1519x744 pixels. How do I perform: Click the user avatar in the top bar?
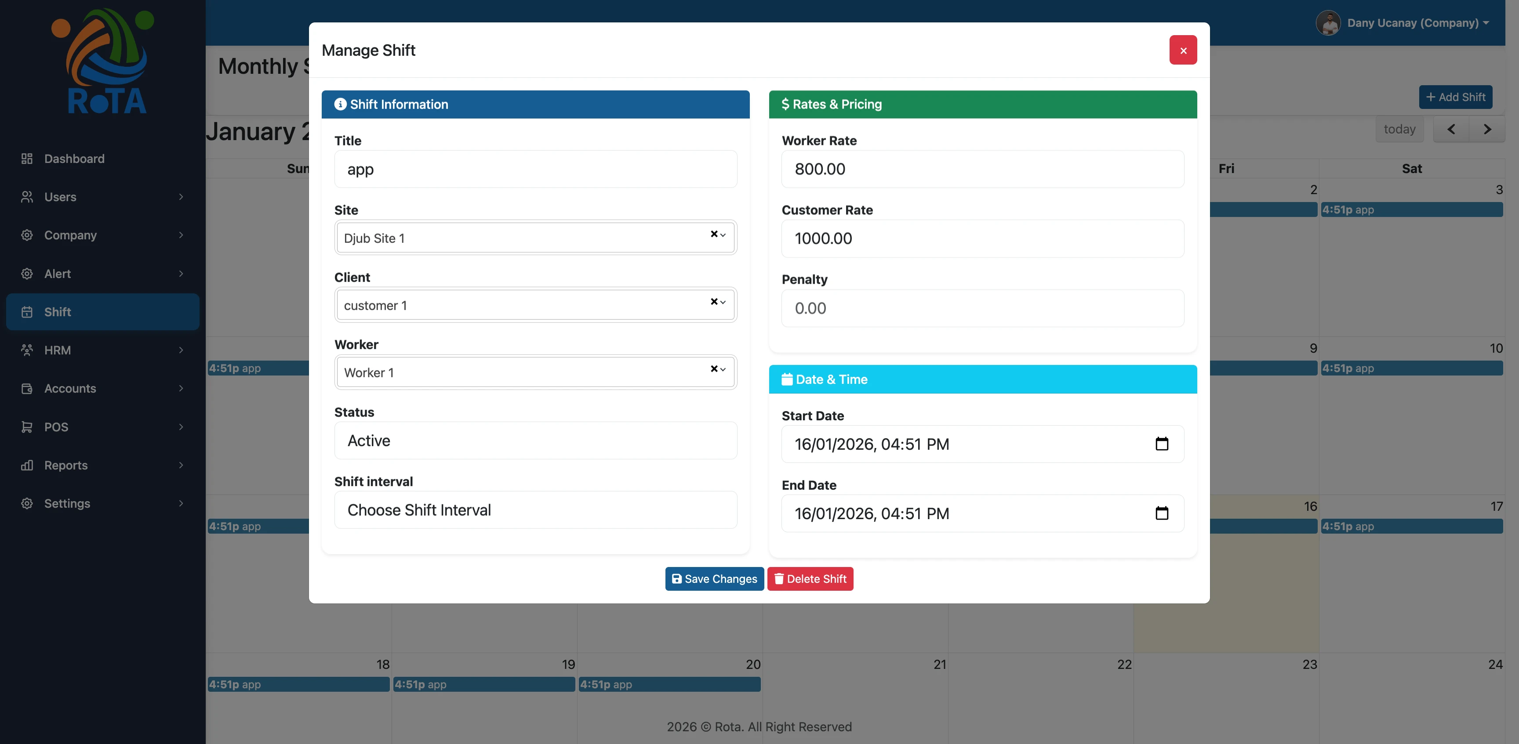[1328, 23]
